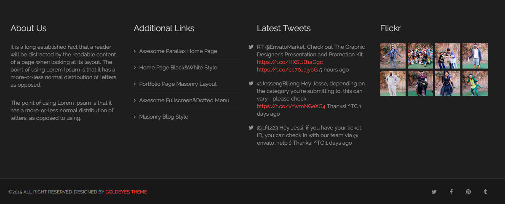Open Awesome Fullscreen&Dotted Menu link
Viewport: 505px width, 204px height.
pos(184,101)
